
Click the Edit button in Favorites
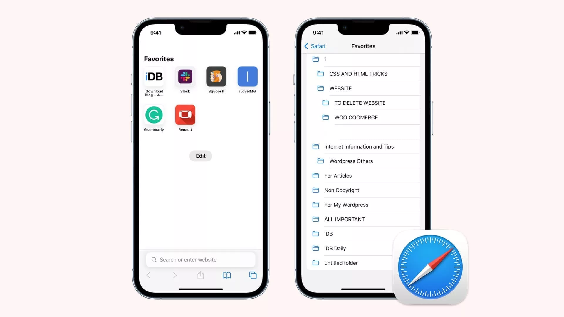pyautogui.click(x=201, y=155)
